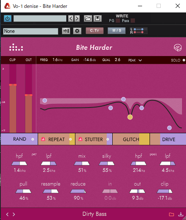Click the OUT meter

pos(29,98)
